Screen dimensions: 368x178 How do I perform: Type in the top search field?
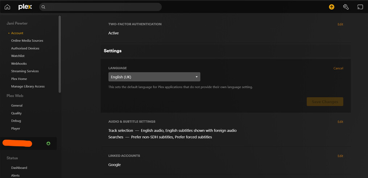click(x=102, y=7)
